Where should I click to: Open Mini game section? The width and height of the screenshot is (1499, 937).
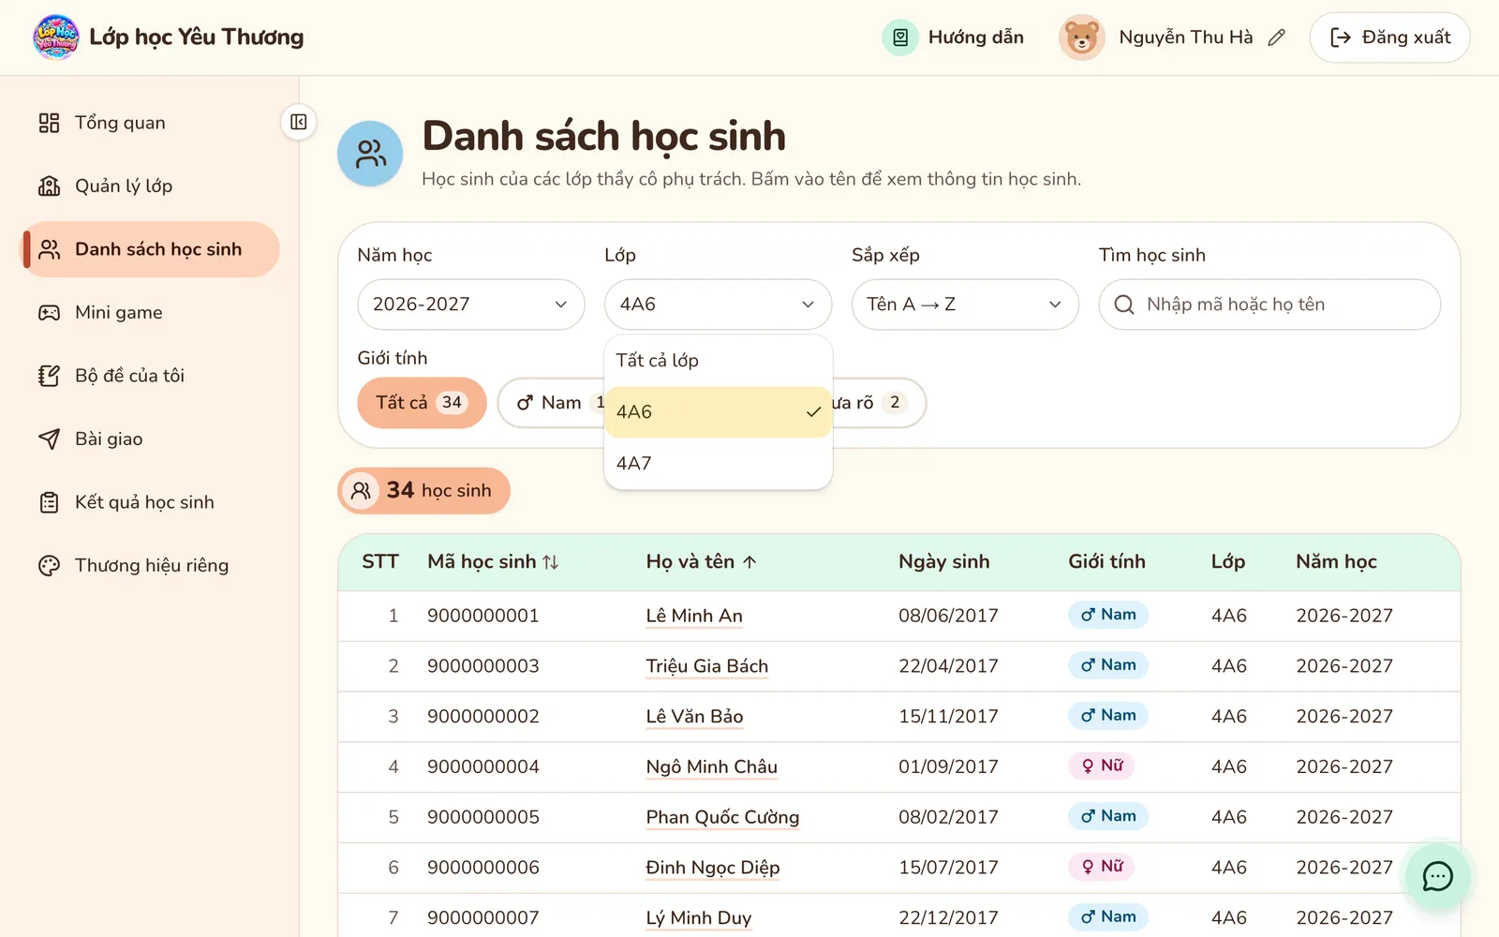[x=150, y=312]
